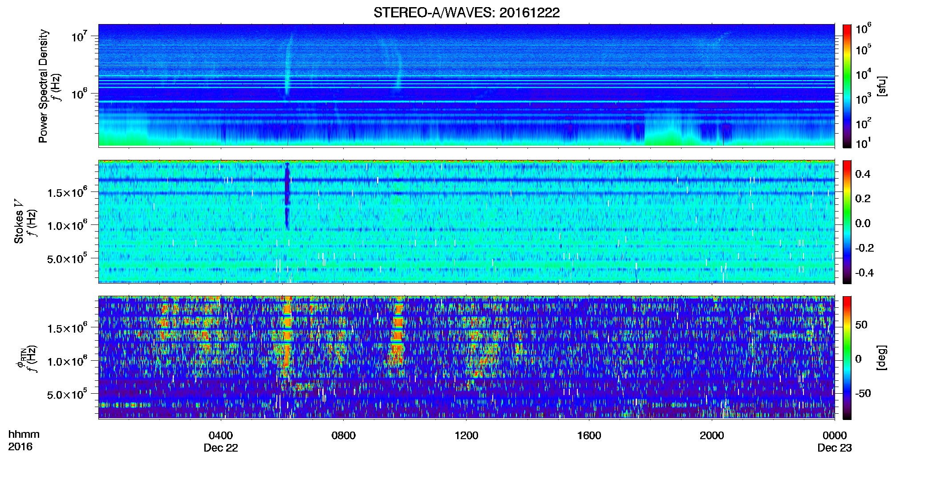933x481 pixels.
Task: Click the hhmm time format label
Action: click(24, 434)
